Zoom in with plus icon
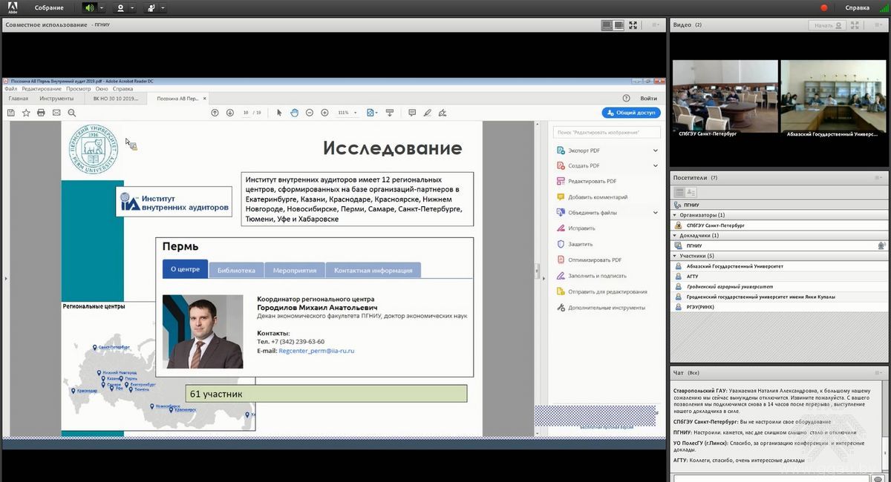Viewport: 891px width, 482px height. click(324, 113)
